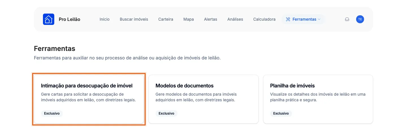Open the Planilha de imóveis card
This screenshot has height=133, width=407.
point(318,99)
